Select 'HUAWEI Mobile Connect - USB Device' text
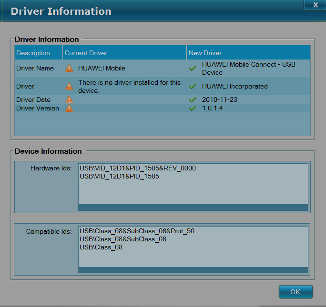Screen dimensions: 326x307 coord(249,68)
